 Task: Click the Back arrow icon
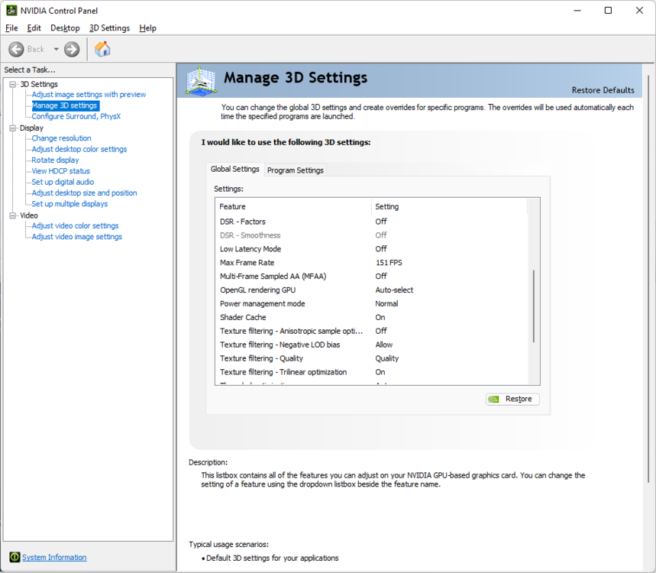pos(16,50)
